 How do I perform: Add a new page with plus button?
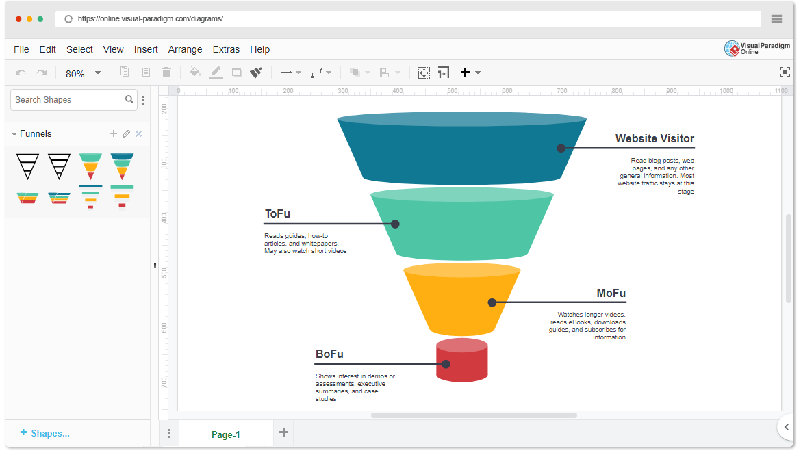[x=283, y=432]
